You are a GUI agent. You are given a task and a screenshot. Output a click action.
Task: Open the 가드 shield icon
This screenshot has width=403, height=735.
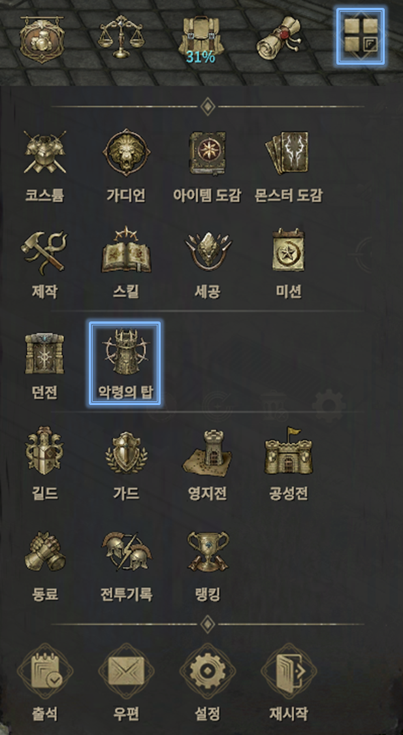[127, 463]
